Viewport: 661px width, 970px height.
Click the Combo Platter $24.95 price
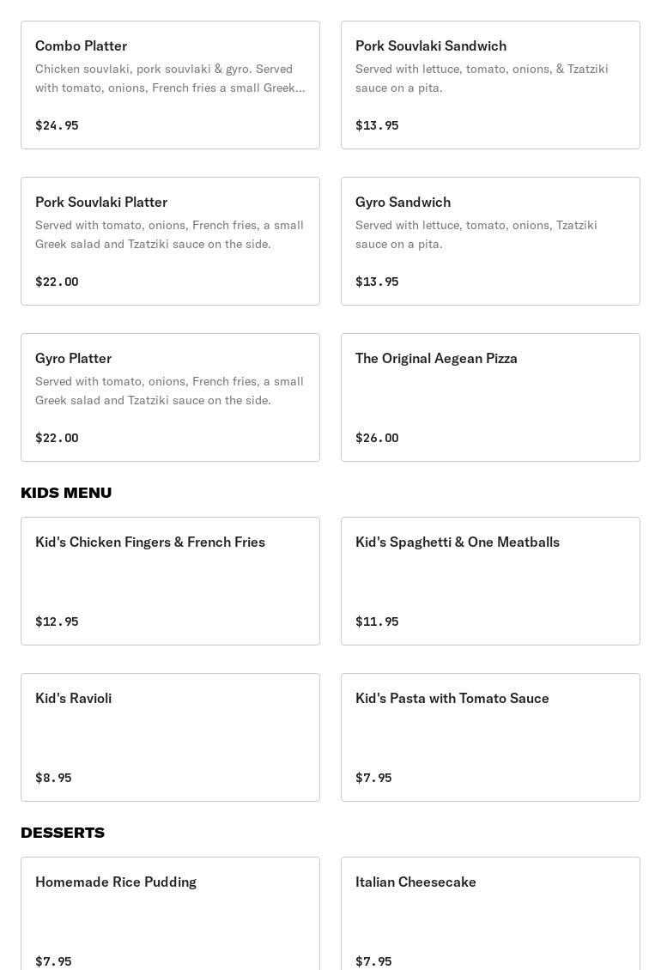57,125
